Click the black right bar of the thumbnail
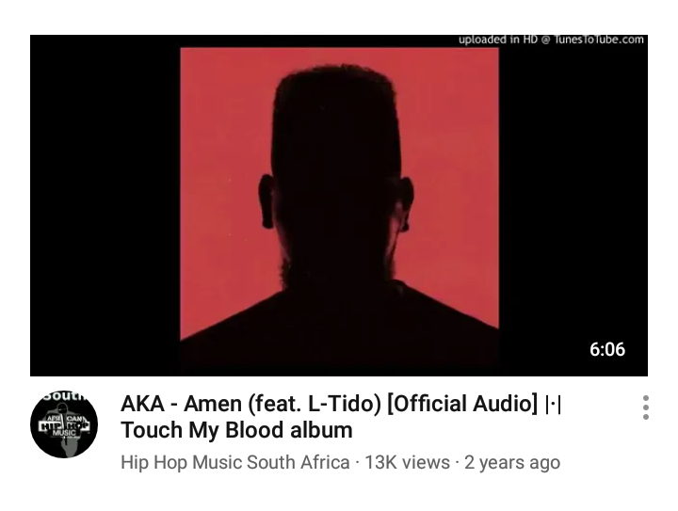Viewport: 678px width, 511px height. 573,205
